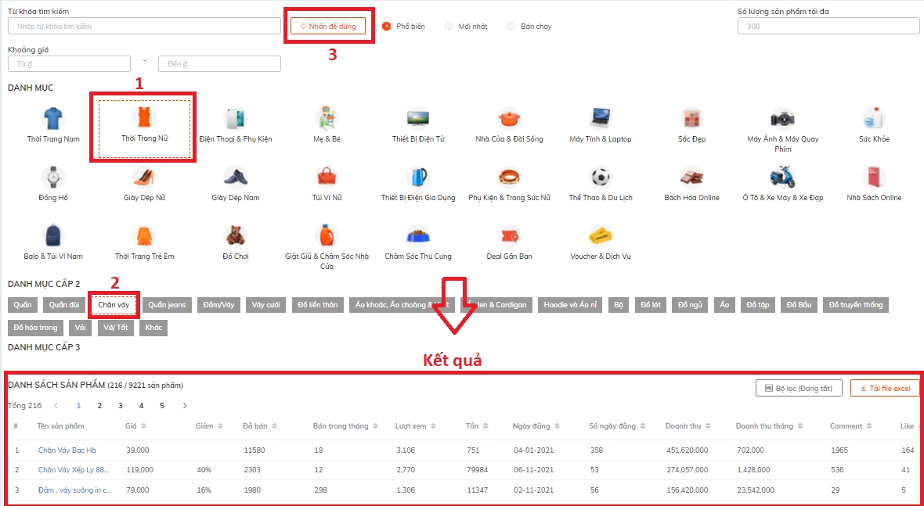Toggle the Bộ lọc (Đang tắt) filter button
This screenshot has height=506, width=924.
[x=799, y=388]
